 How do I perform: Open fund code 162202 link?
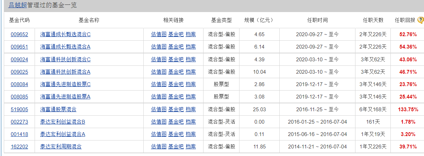19,147
